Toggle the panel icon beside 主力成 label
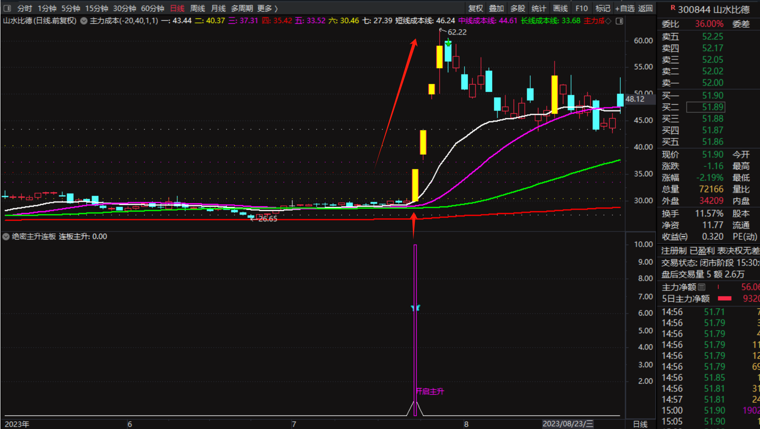 [x=619, y=21]
